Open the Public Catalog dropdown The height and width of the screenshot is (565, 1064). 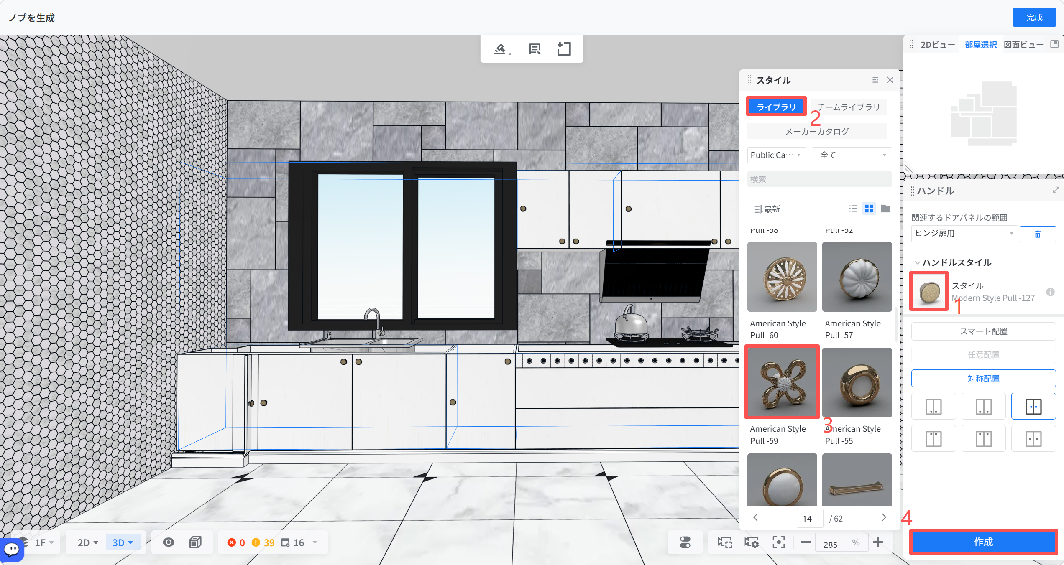tap(776, 155)
